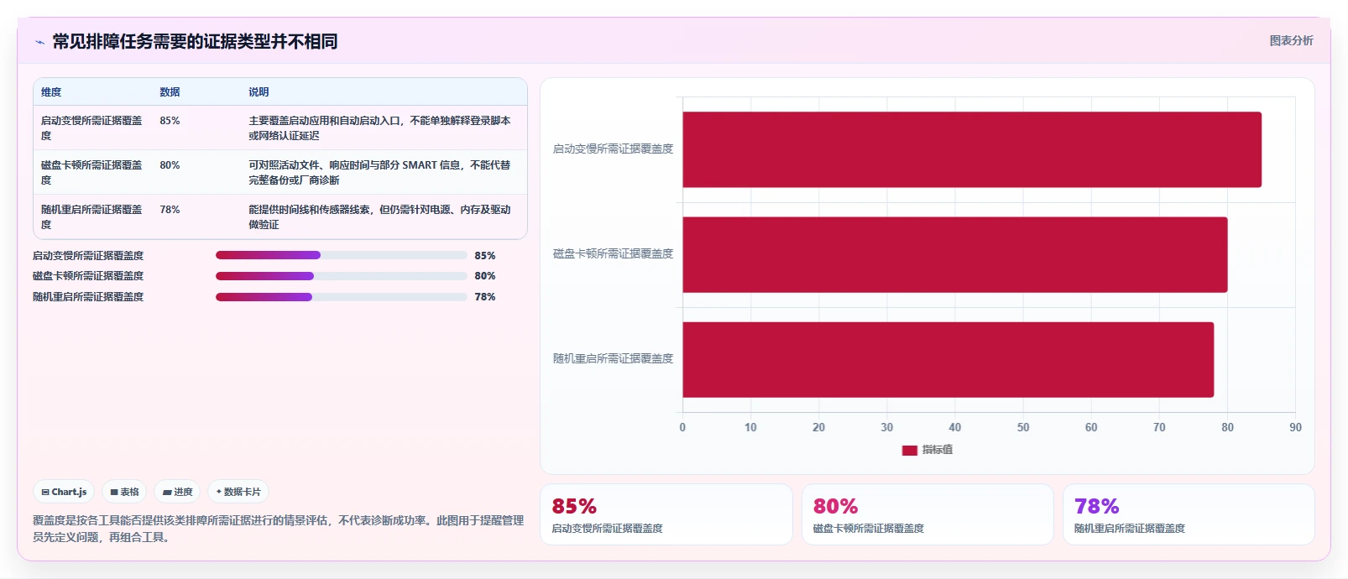This screenshot has height=579, width=1348.
Task: Click the x-axis tick 50
Action: pos(1023,428)
